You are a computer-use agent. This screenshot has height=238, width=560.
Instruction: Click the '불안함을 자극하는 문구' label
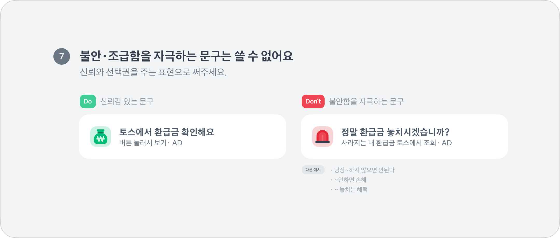(366, 101)
